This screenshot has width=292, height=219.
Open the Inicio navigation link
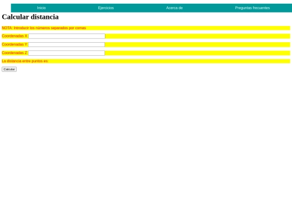[x=41, y=8]
